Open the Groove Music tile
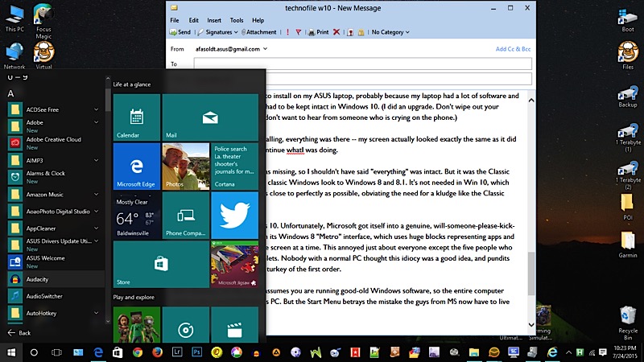Image resolution: width=644 pixels, height=362 pixels. click(x=186, y=325)
